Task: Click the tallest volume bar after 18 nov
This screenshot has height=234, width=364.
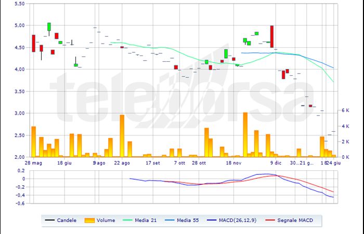Action: click(245, 134)
